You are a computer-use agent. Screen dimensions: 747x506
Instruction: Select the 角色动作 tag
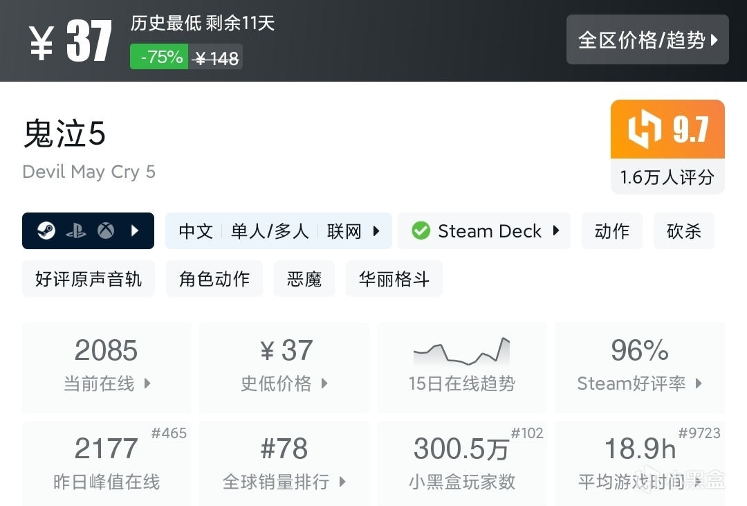tap(214, 278)
